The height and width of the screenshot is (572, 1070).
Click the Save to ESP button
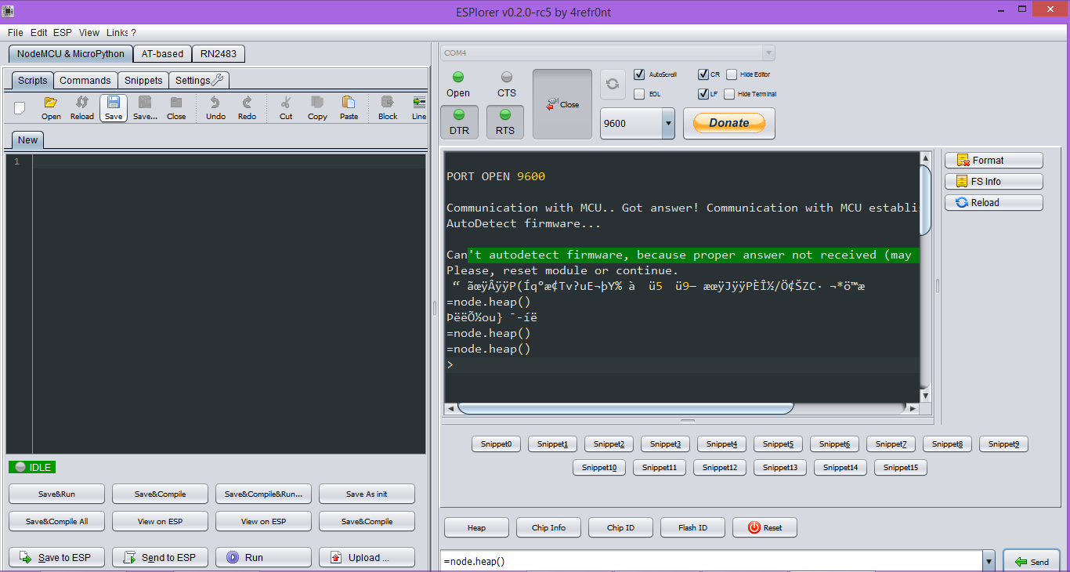click(x=56, y=557)
